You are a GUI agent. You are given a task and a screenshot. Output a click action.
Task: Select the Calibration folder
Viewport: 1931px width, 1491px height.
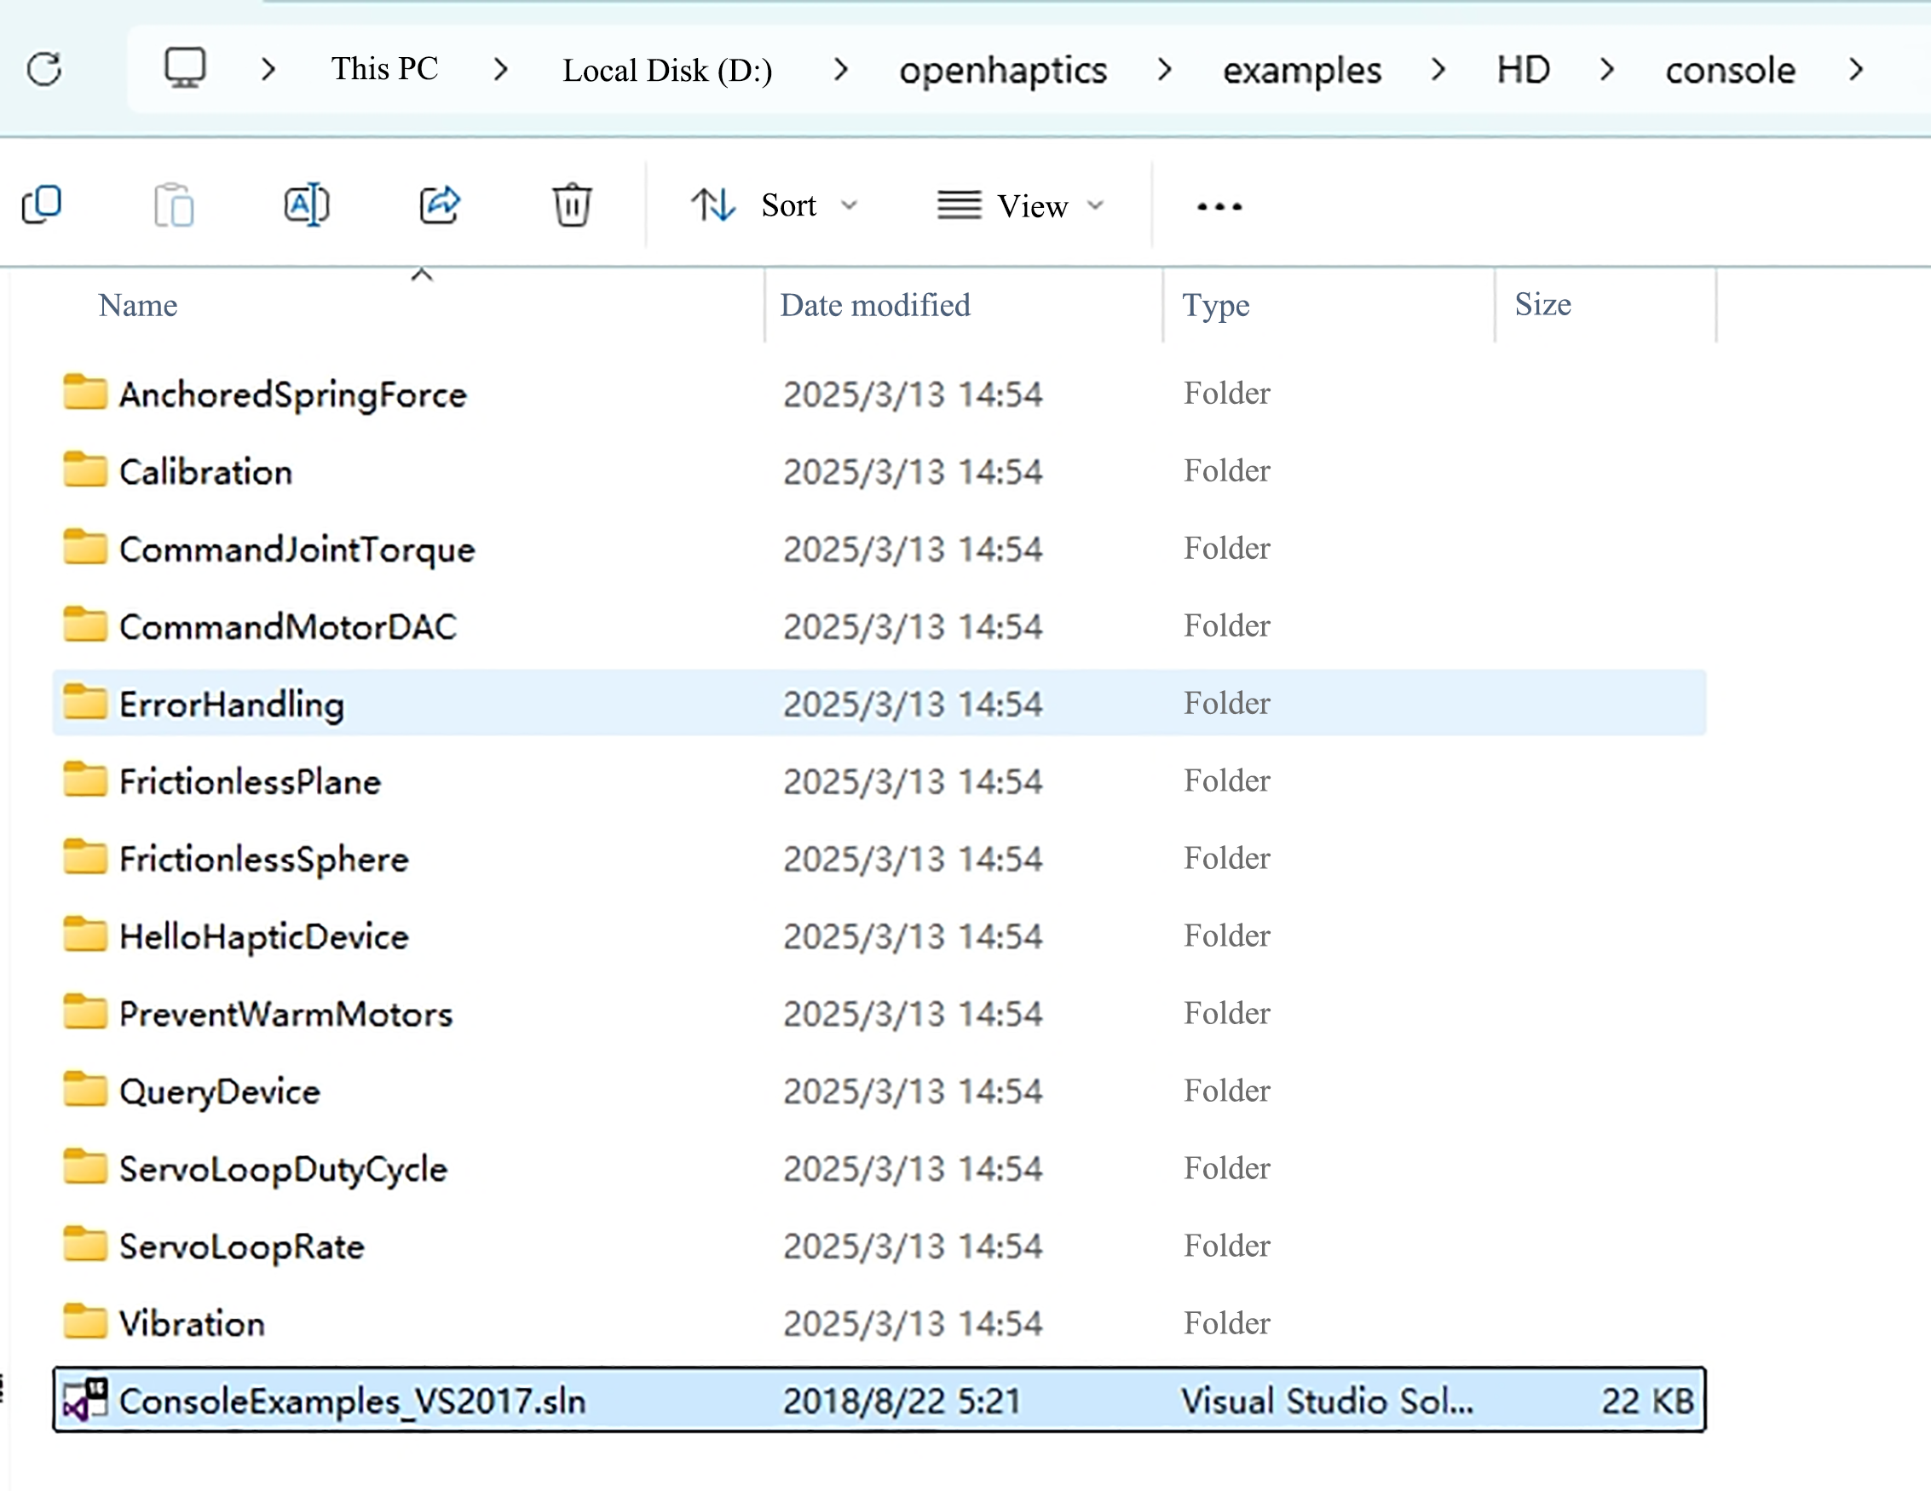pyautogui.click(x=205, y=471)
